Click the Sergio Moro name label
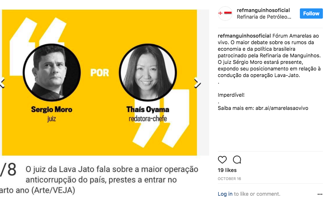This screenshot has width=324, height=199. 52,109
